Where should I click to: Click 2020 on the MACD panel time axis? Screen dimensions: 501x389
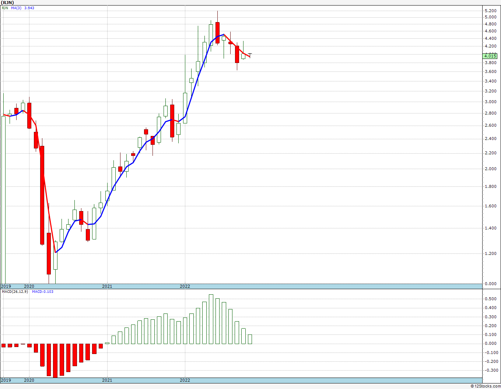pos(29,380)
